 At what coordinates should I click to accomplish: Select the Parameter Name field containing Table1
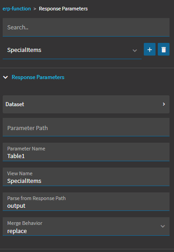coord(86,152)
